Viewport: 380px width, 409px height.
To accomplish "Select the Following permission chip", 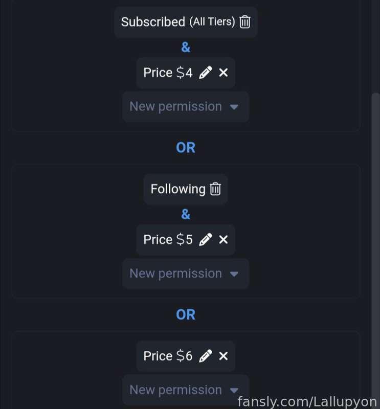I will tap(186, 189).
